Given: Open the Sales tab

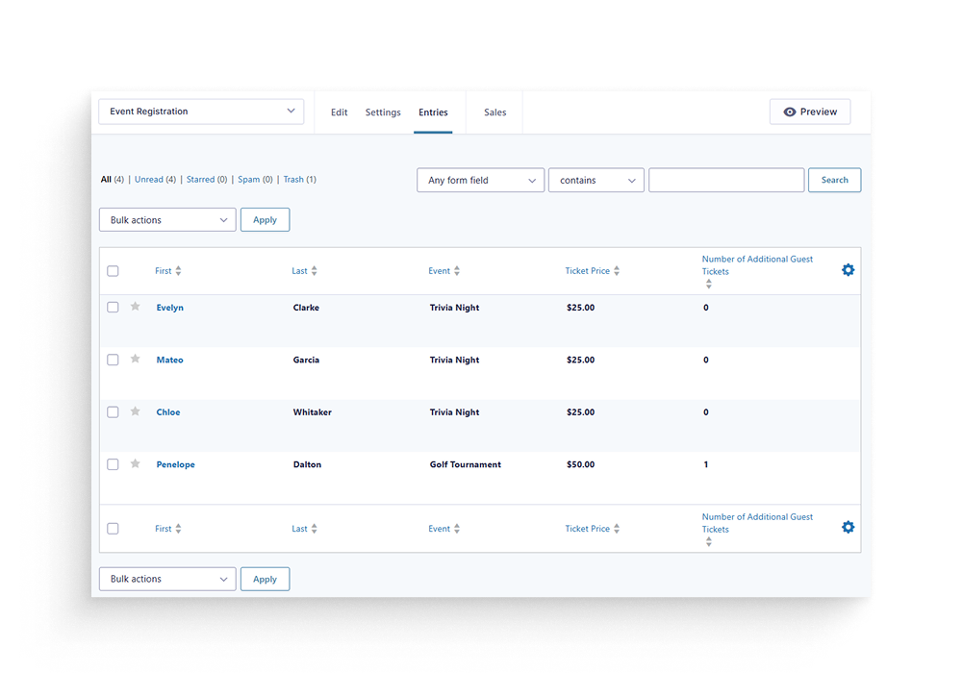Looking at the screenshot, I should point(495,112).
